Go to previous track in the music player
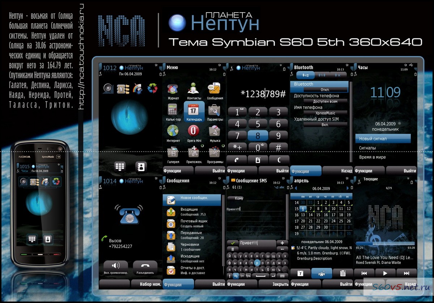The width and height of the screenshot is (434, 303). (x=364, y=273)
